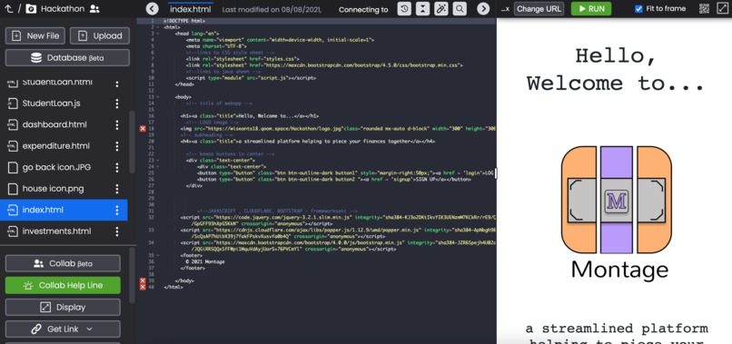Select the index.html editor tab

pyautogui.click(x=191, y=9)
